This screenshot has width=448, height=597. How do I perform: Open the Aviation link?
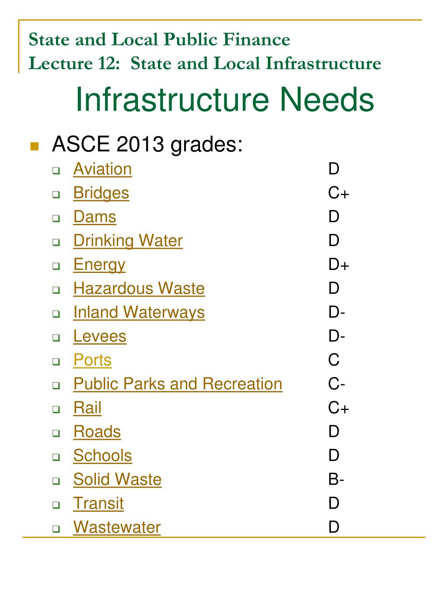(x=102, y=169)
